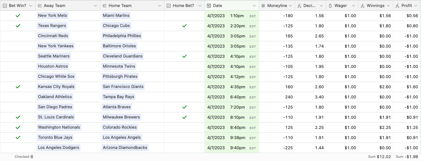Open the Milwaukee Brewers linked record
Image resolution: width=421 pixels, height=161 pixels.
(121, 117)
